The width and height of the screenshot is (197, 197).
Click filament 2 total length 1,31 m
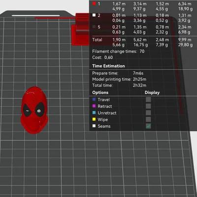coord(185,15)
